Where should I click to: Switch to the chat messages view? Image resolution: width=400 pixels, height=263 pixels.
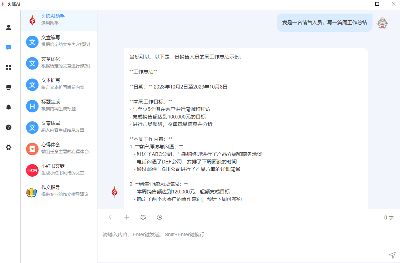coord(9,47)
